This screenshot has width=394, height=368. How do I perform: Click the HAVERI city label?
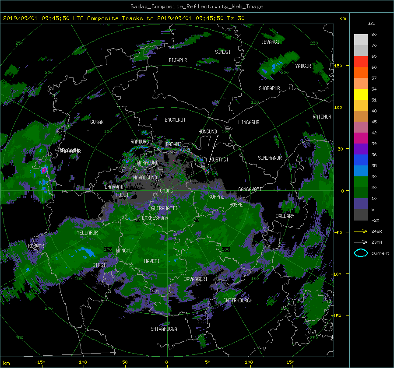pos(152,261)
